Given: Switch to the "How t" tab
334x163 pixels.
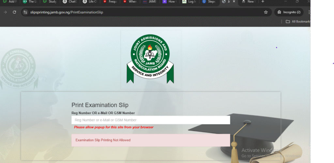Looking at the screenshot, I should point(170,2).
